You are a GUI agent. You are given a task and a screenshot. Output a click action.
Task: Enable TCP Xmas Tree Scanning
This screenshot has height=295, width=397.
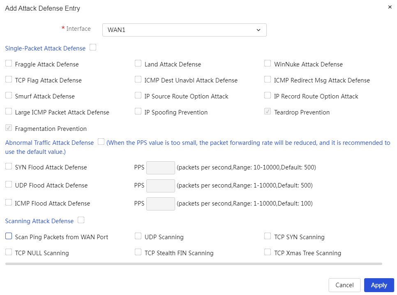click(268, 252)
